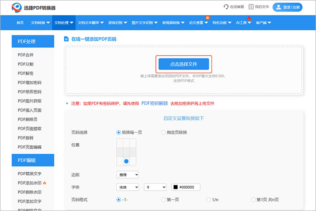
Task: Expand the 文档处理 menu
Action: click(x=64, y=23)
